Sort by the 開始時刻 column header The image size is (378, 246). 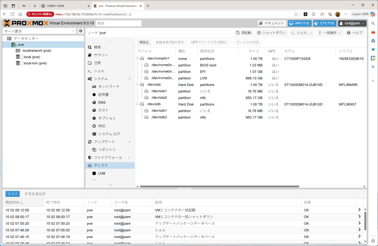point(23,203)
